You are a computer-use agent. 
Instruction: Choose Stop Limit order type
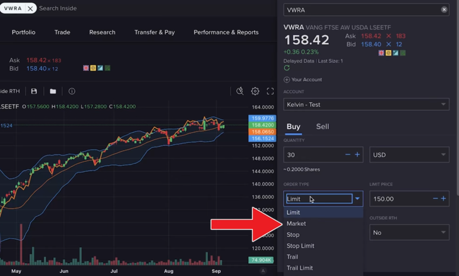tap(323, 246)
